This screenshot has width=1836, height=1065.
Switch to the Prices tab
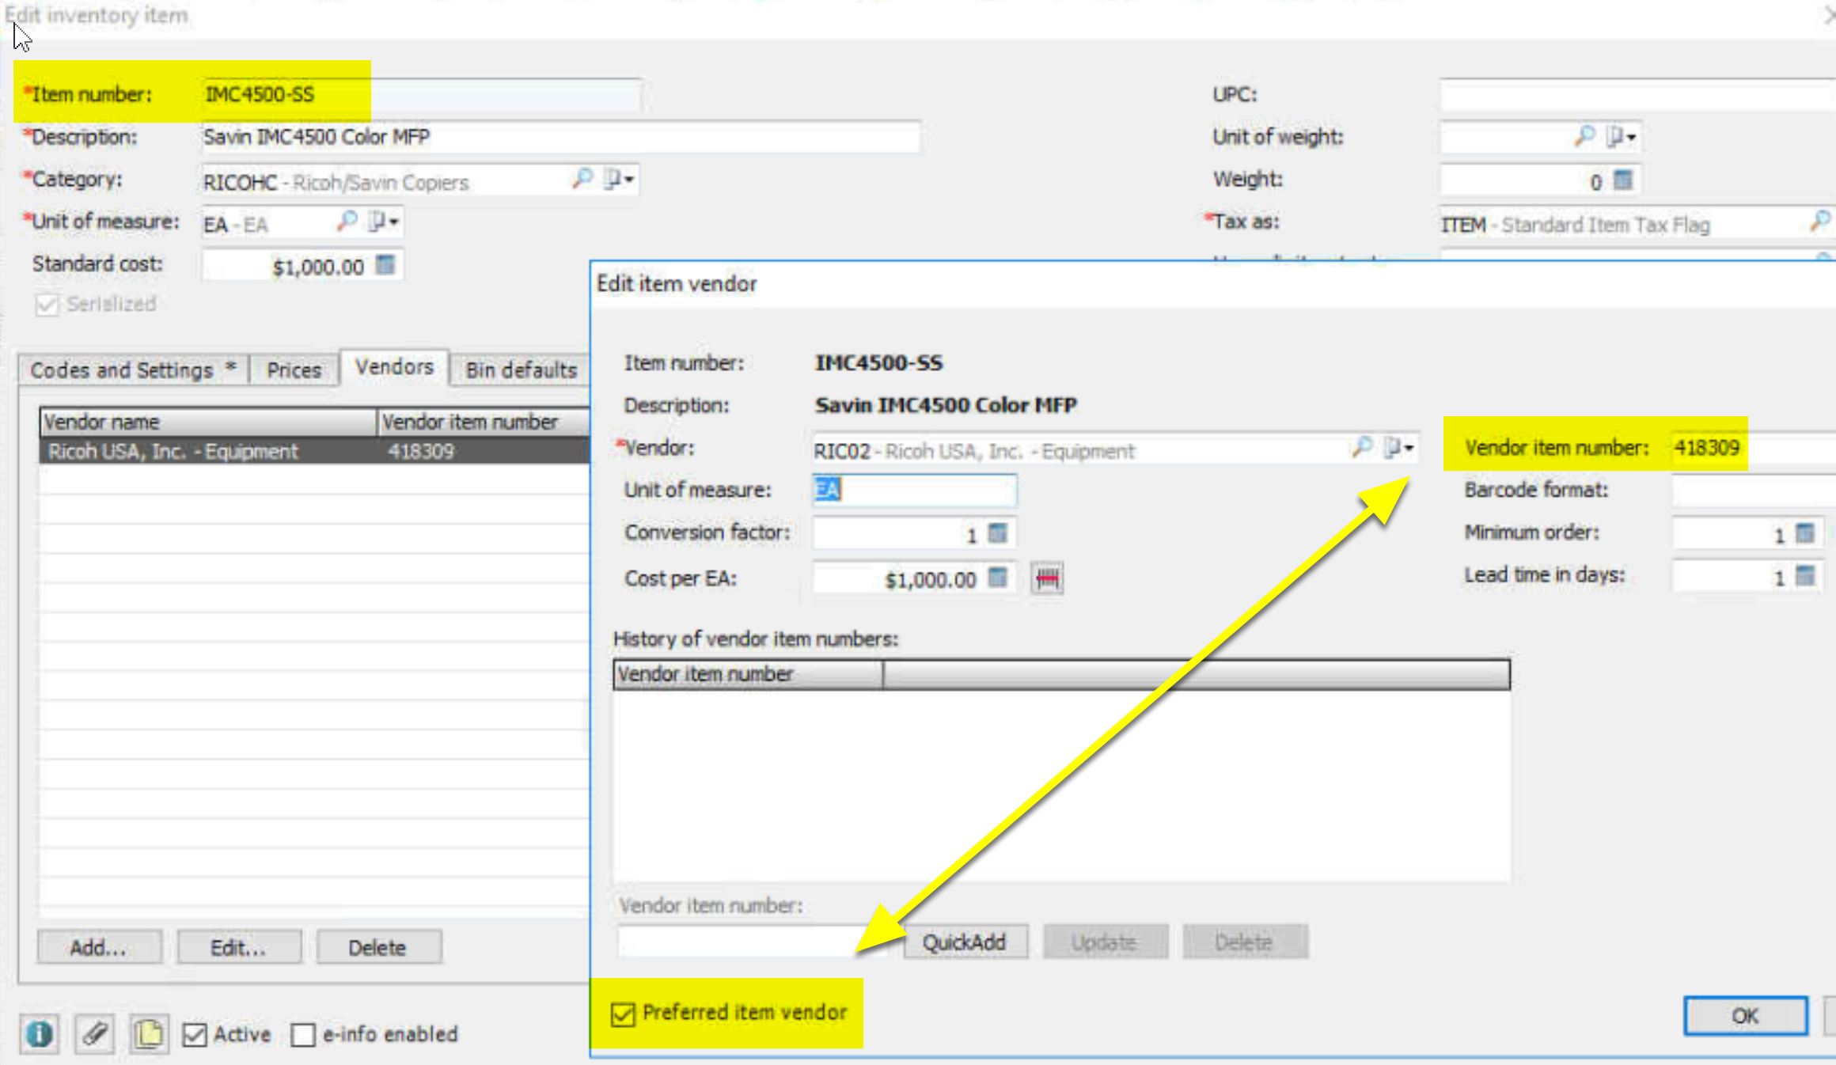[x=294, y=370]
